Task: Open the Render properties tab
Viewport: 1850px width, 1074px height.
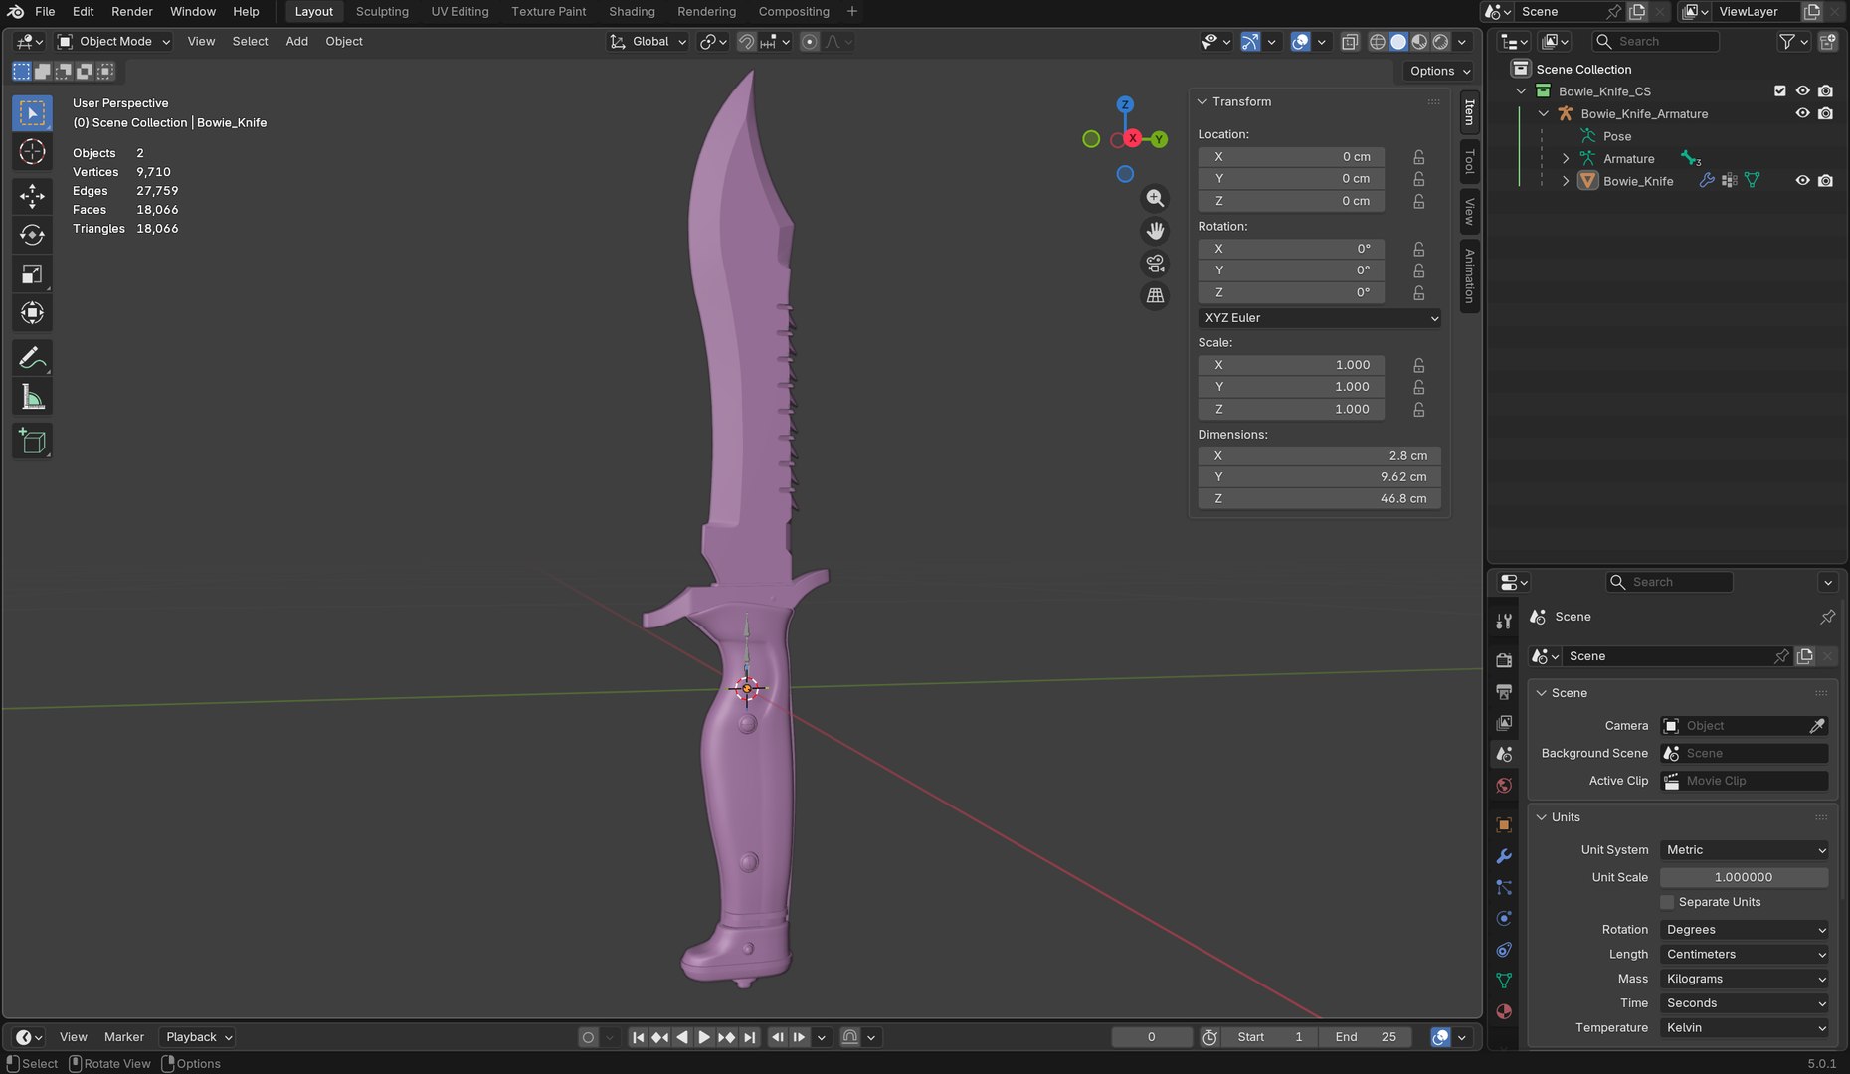Action: [1504, 659]
